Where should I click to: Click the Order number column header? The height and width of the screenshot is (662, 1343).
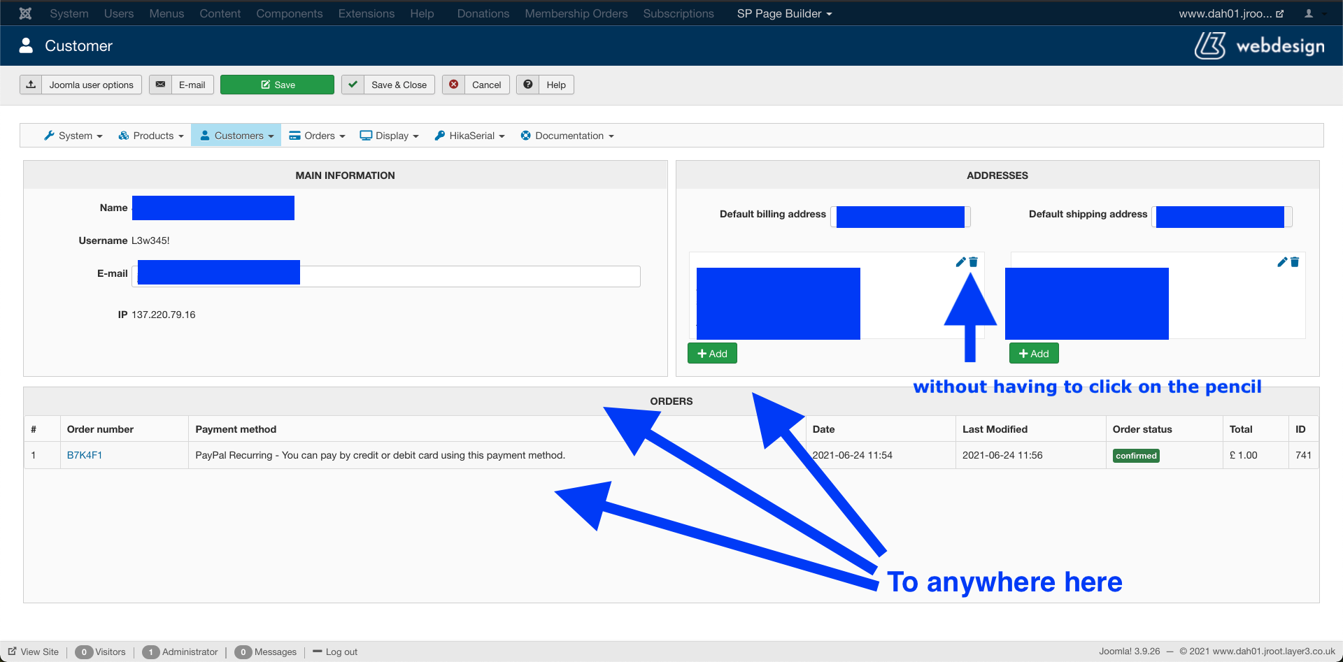point(100,429)
